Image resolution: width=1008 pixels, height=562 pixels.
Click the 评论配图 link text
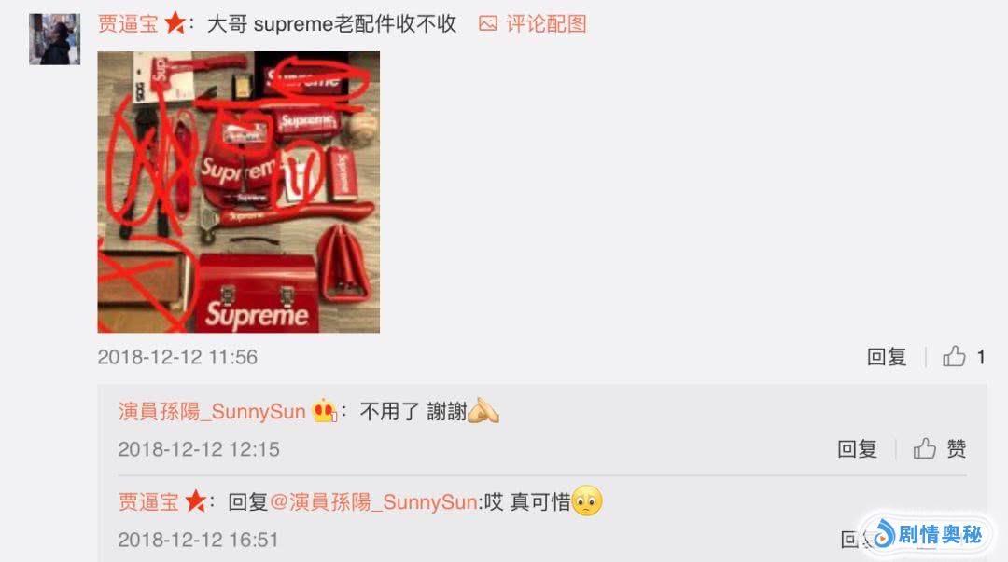[x=546, y=23]
